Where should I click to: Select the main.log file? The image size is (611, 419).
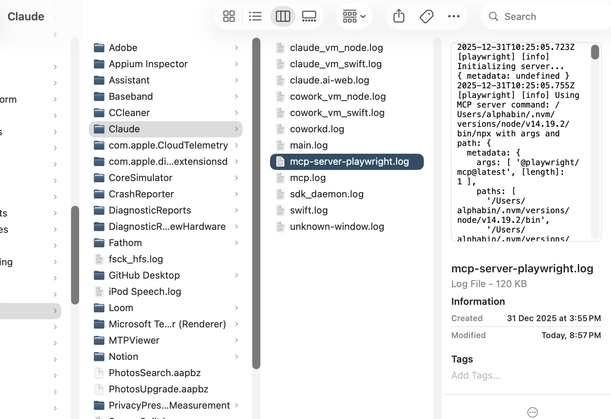308,145
